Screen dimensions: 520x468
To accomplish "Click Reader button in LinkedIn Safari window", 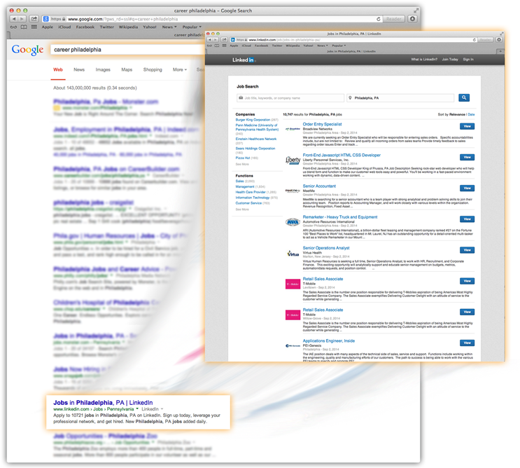I will click(485, 40).
